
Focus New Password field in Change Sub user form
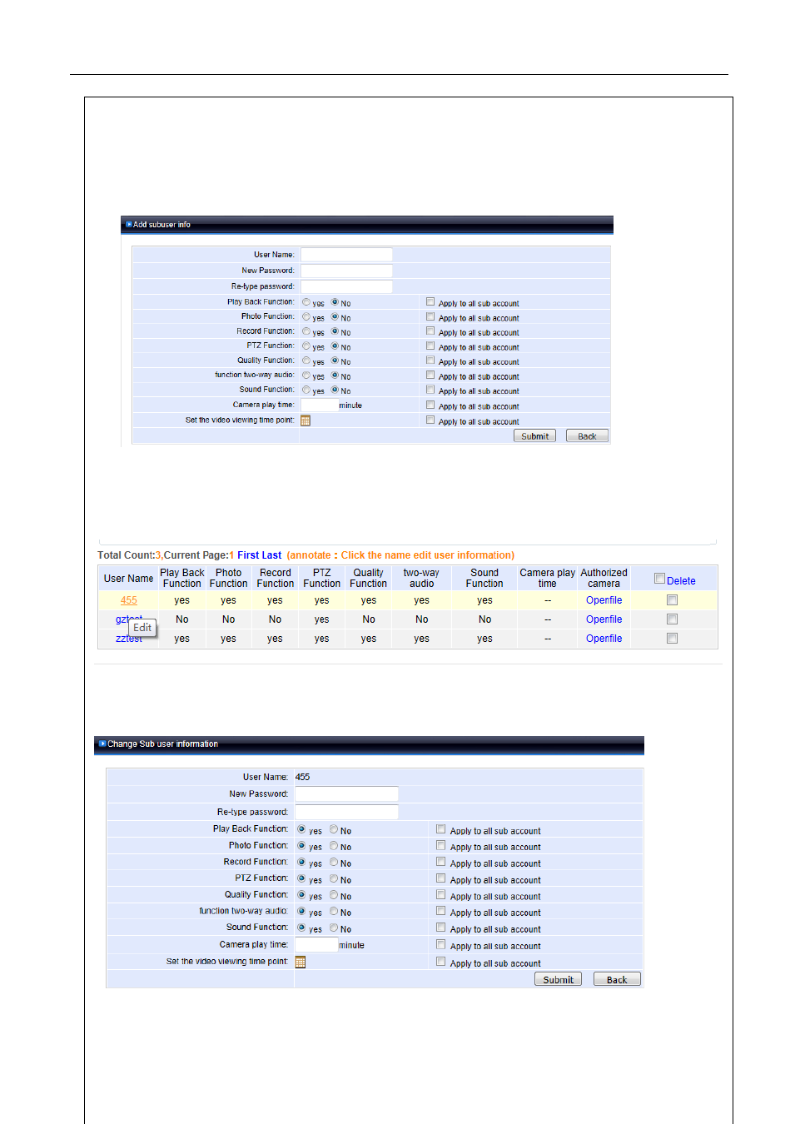pos(346,794)
